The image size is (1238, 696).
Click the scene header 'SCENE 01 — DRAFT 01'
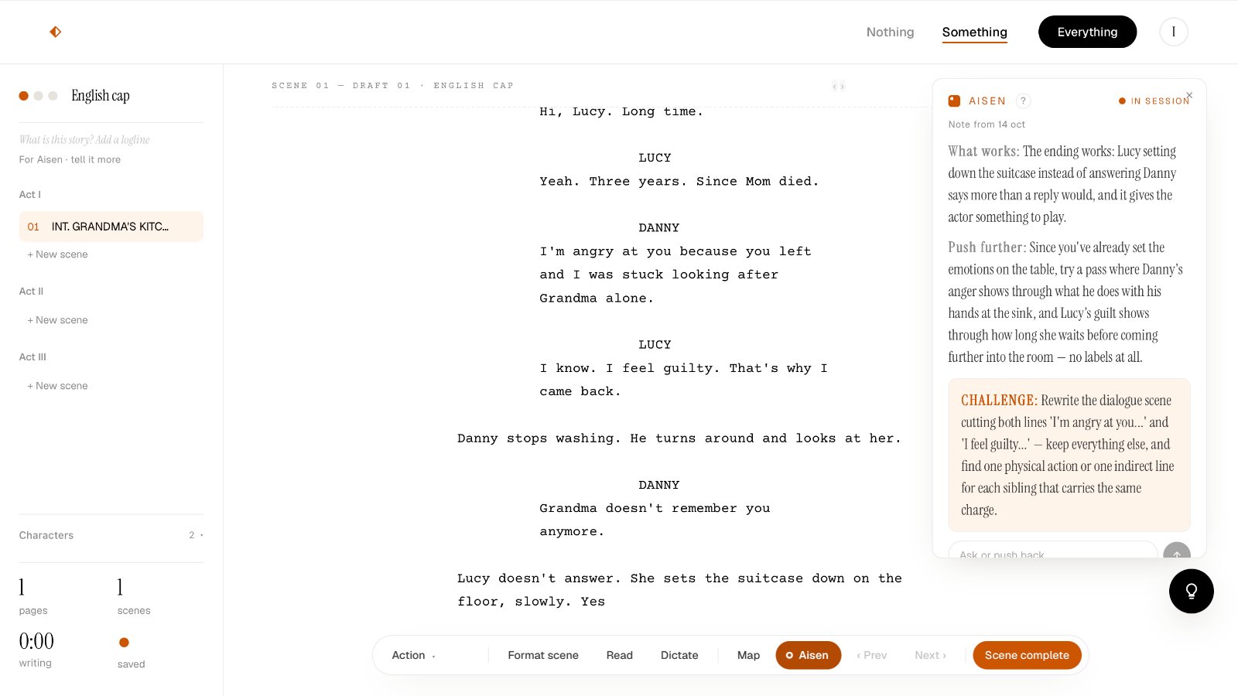[341, 86]
